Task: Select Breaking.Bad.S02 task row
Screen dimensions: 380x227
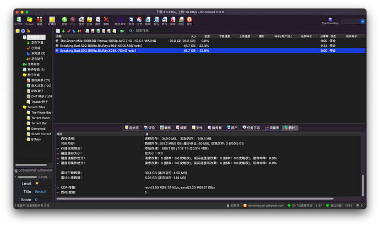Action: (210, 46)
